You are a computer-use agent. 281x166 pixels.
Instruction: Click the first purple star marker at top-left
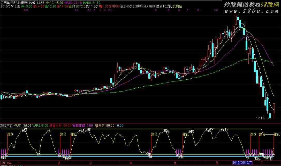tap(25, 10)
